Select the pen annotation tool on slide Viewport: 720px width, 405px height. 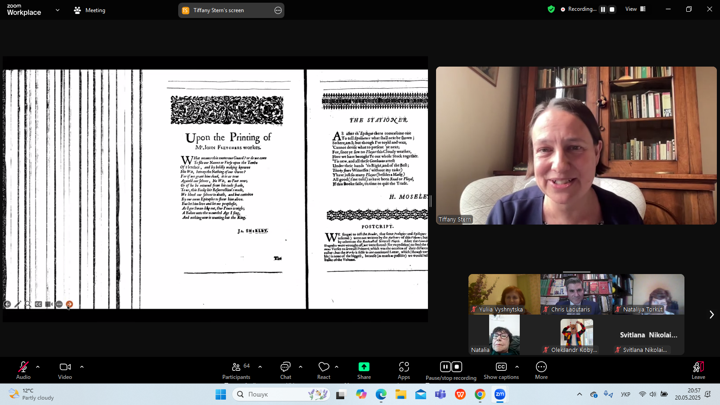point(18,304)
